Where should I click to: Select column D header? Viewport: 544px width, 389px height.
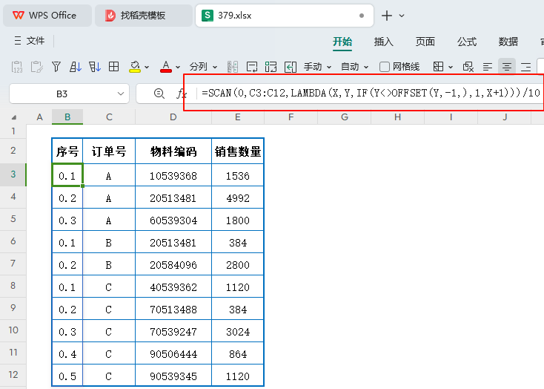click(x=173, y=117)
